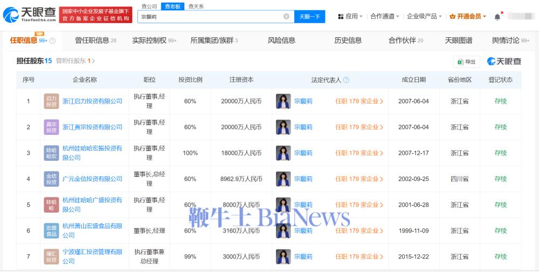Click the red 官方备案企业征信机构 banner
Image resolution: width=539 pixels, height=272 pixels.
(x=95, y=15)
